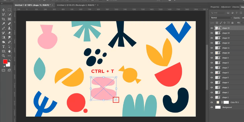Click the Color Fill 1 layer
Screen dimensions: 244x122
click(235, 102)
